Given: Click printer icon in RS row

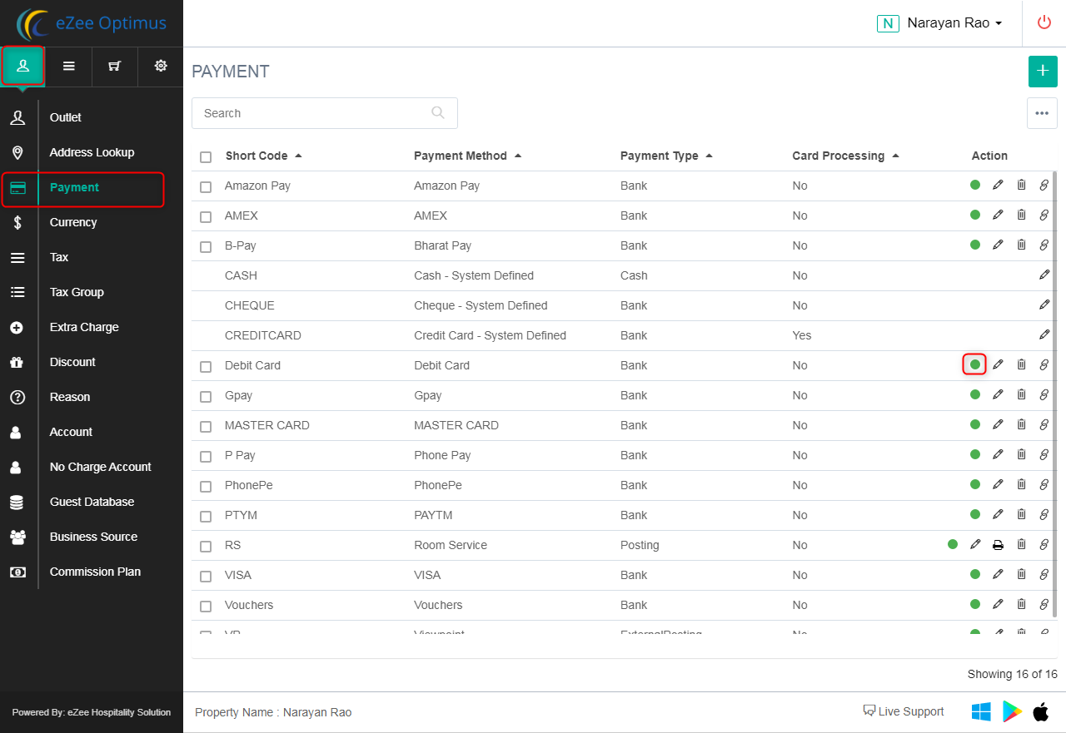Looking at the screenshot, I should coord(998,545).
